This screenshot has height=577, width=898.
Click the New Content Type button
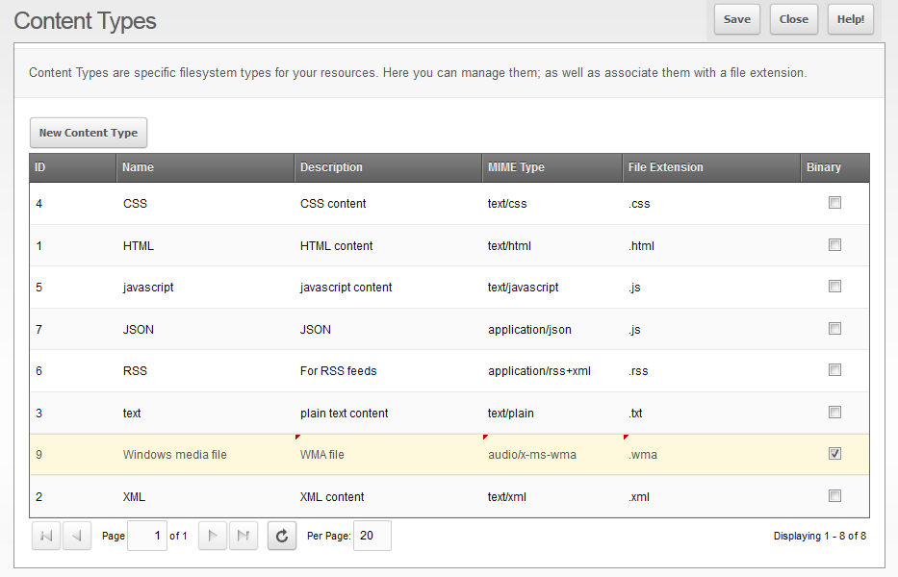pos(89,133)
